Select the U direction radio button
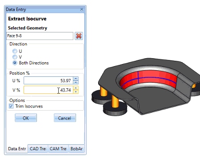Screen dimensions: 200x163 pos(15,51)
